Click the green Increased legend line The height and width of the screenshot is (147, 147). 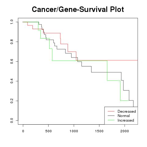click(x=111, y=120)
